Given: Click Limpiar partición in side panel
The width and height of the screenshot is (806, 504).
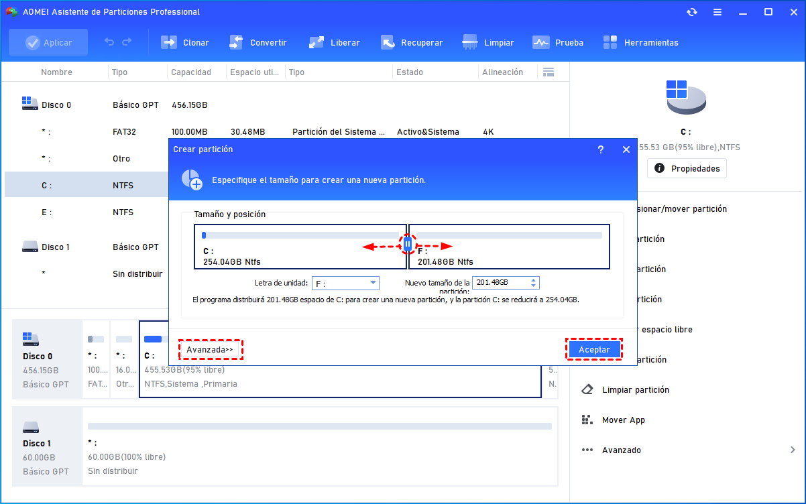Looking at the screenshot, I should 636,389.
